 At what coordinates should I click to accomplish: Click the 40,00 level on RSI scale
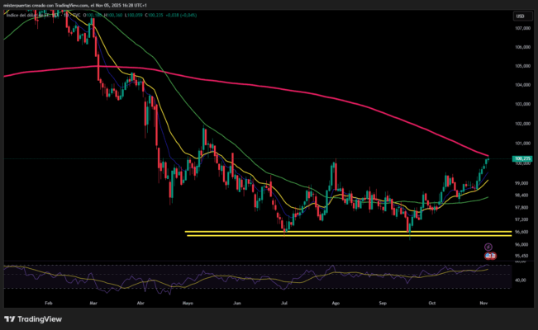(x=521, y=280)
